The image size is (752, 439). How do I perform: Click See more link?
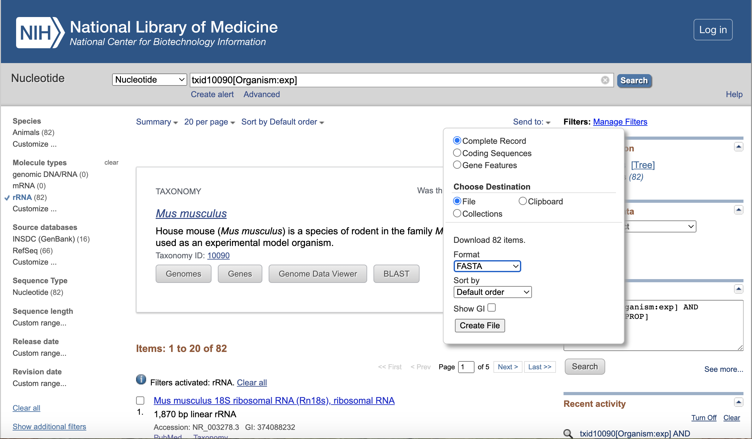724,369
